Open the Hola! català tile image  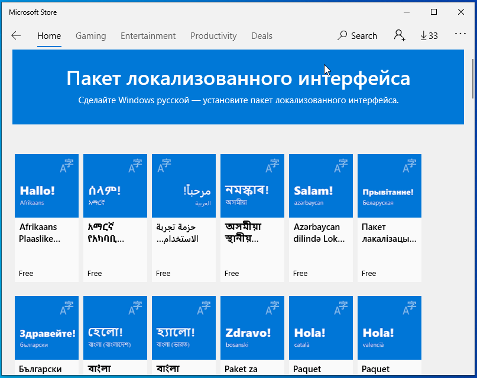pos(321,328)
